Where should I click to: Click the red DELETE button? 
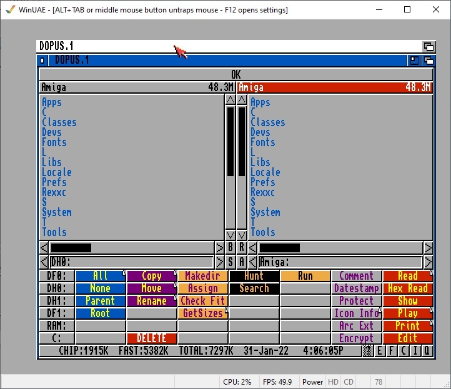pos(152,338)
